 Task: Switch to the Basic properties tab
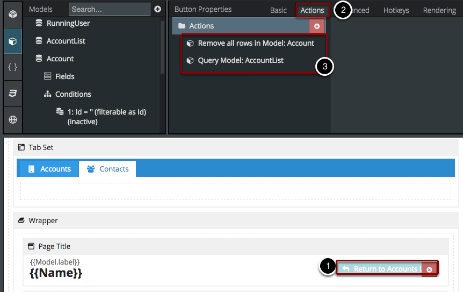tap(278, 10)
